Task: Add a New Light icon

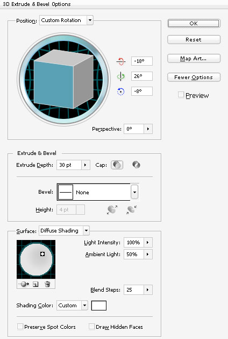Action: pyautogui.click(x=35, y=284)
